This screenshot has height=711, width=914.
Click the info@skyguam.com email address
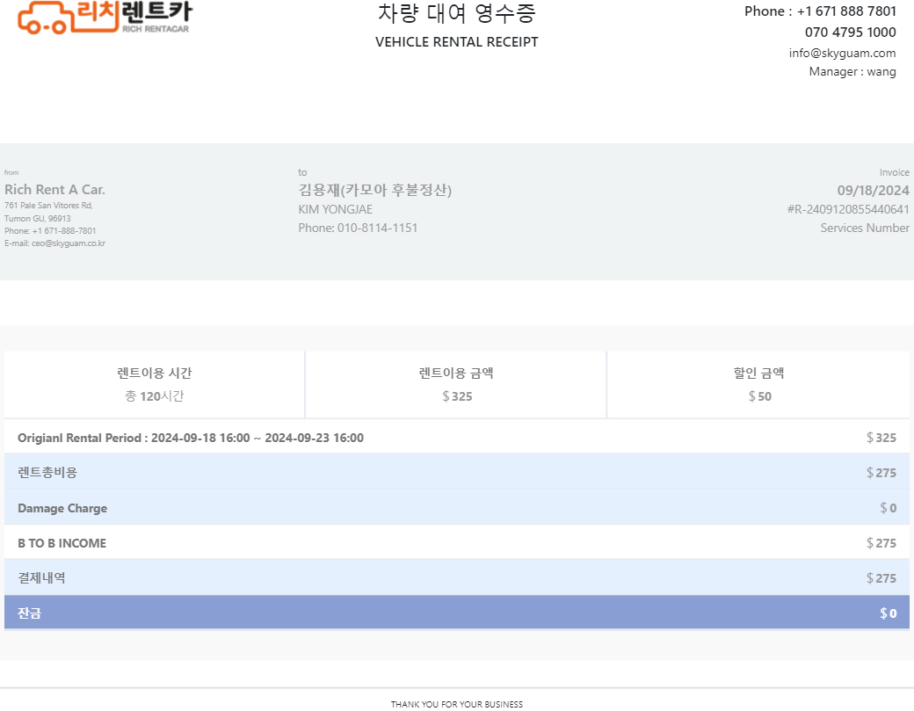point(842,53)
